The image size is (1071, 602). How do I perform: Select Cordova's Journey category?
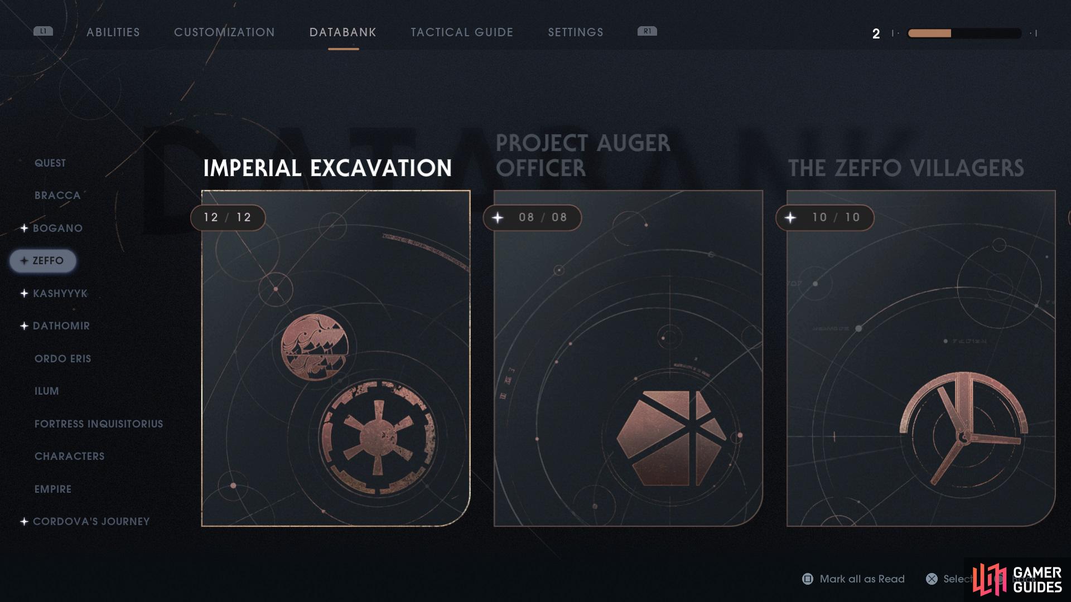tap(91, 521)
